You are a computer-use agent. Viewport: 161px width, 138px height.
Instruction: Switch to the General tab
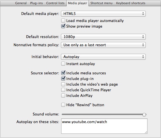click(21, 3)
